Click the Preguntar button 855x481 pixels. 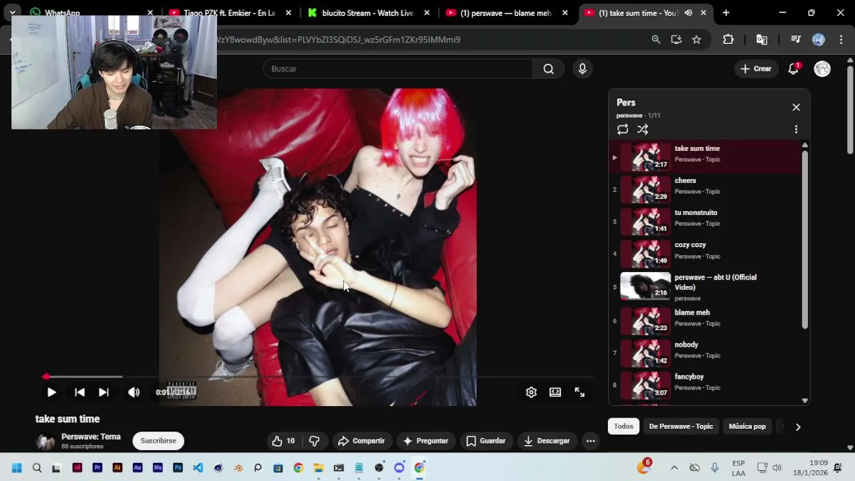(425, 441)
